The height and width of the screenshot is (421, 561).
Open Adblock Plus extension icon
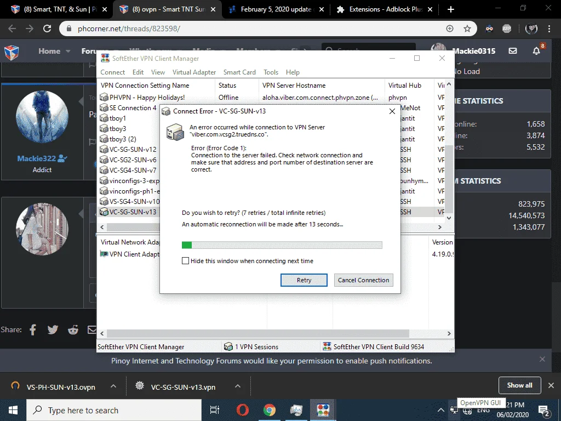point(507,29)
